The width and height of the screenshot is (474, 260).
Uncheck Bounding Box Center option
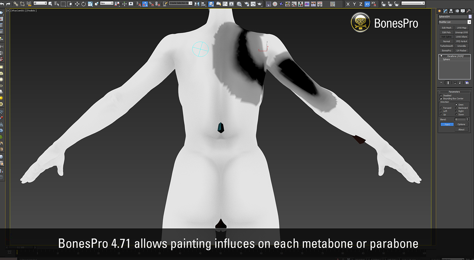point(441,99)
